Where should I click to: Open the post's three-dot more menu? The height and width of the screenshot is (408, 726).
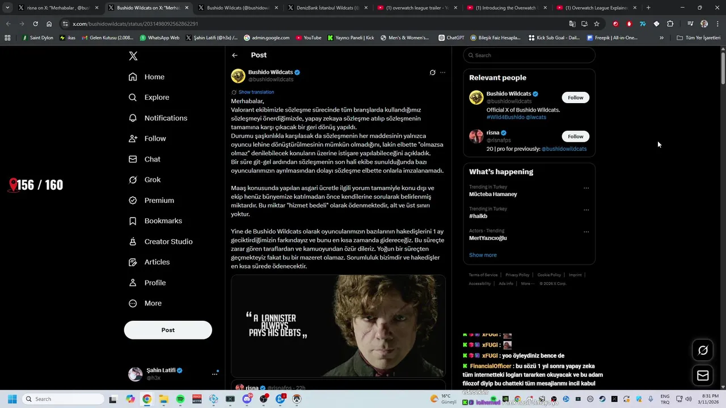443,73
